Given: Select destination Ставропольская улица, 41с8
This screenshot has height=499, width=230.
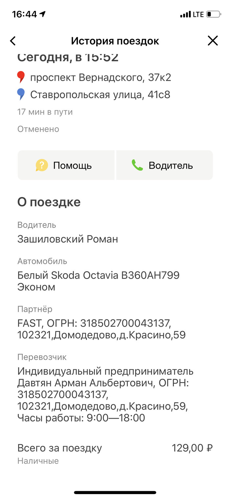Looking at the screenshot, I should [100, 95].
